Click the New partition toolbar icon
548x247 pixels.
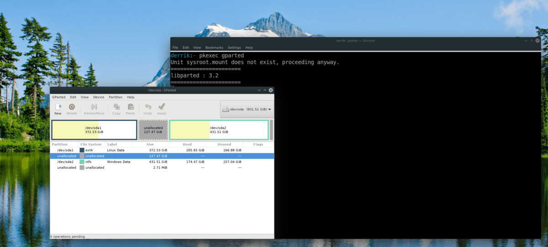58,109
